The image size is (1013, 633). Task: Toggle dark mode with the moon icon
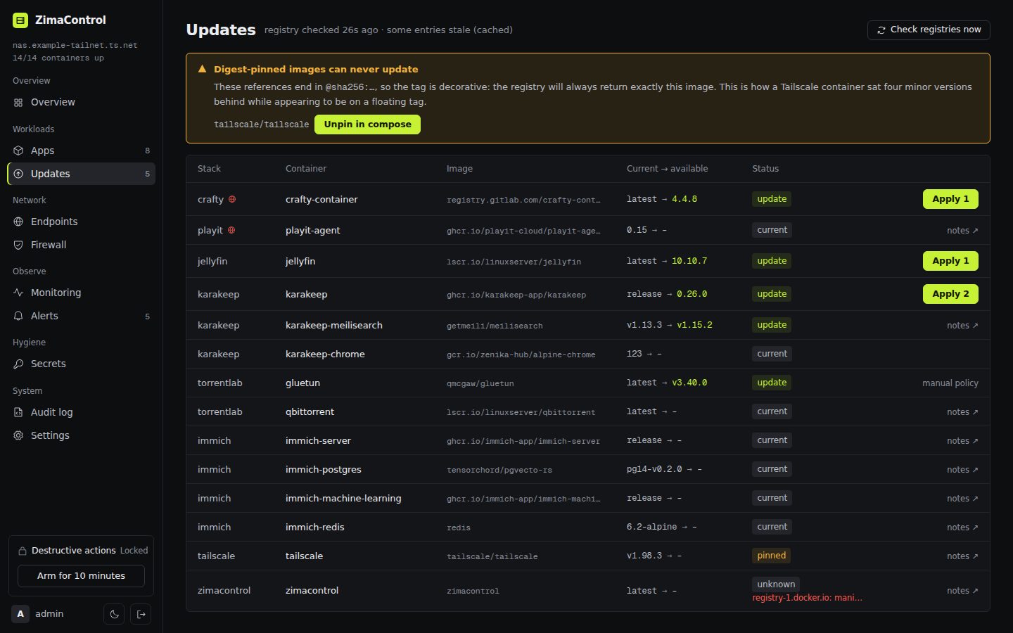[x=114, y=614]
